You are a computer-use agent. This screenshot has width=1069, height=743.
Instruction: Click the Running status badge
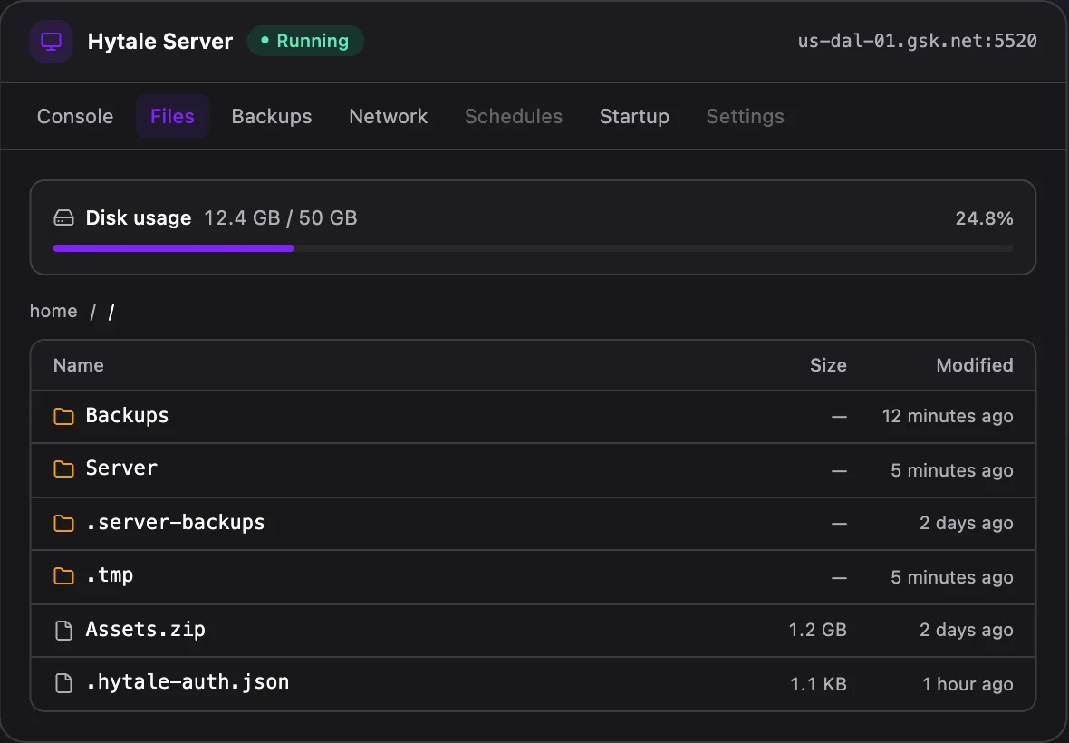coord(305,41)
